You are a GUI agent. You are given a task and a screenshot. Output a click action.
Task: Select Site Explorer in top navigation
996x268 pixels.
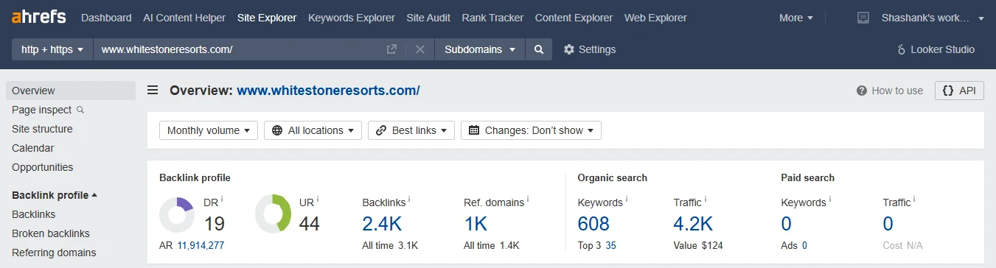(x=267, y=18)
